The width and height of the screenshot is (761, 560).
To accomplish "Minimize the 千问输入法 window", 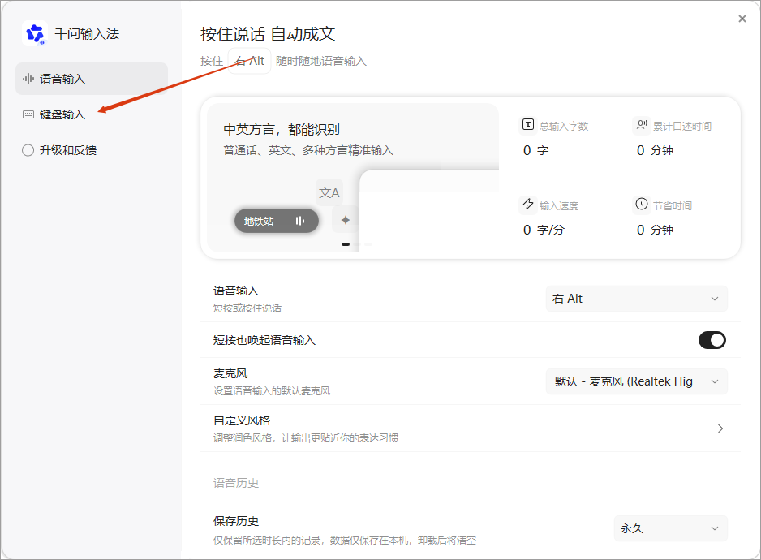I will [716, 19].
